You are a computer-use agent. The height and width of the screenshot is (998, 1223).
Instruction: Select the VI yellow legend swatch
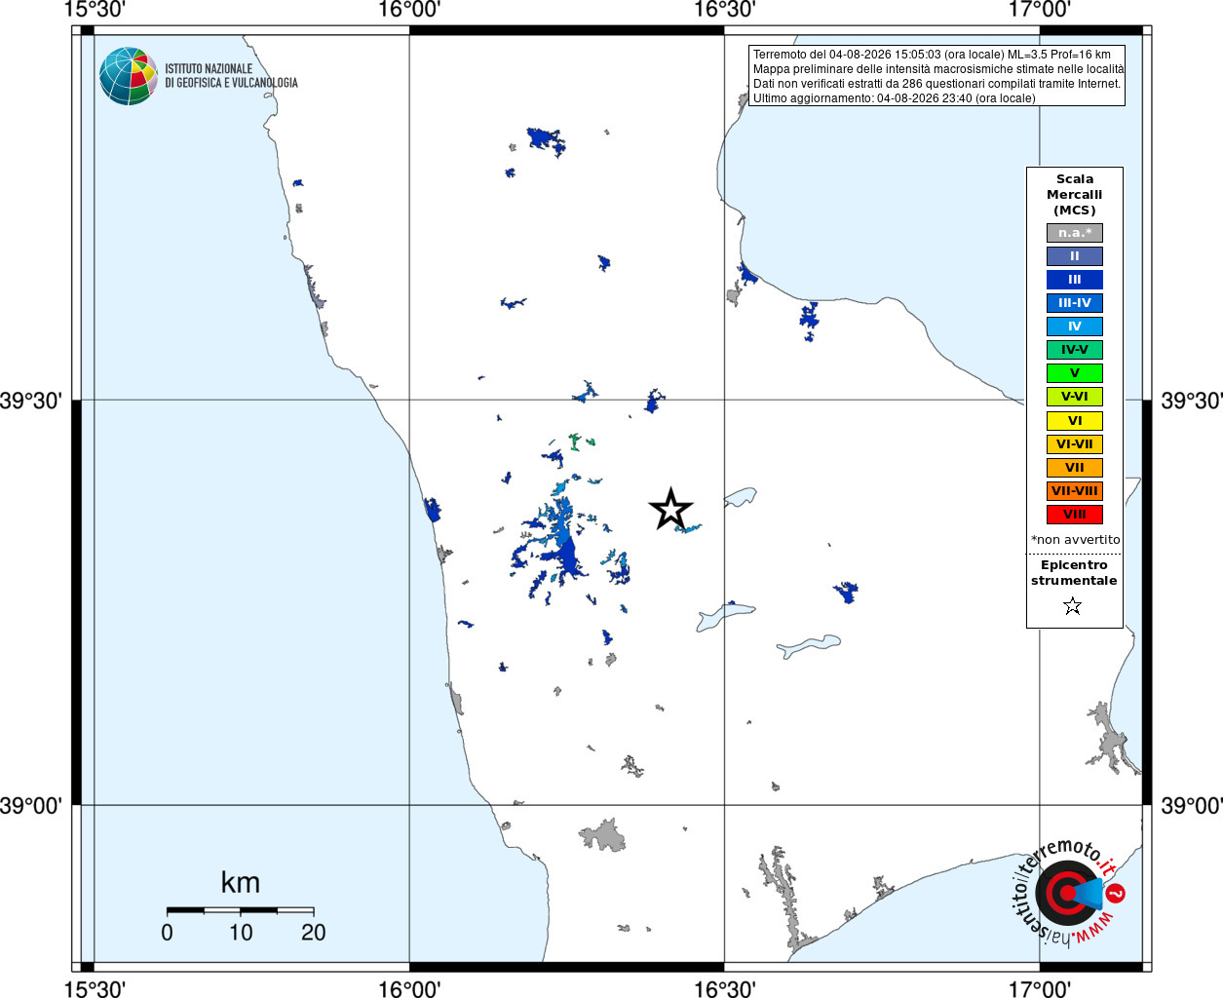(x=1075, y=421)
